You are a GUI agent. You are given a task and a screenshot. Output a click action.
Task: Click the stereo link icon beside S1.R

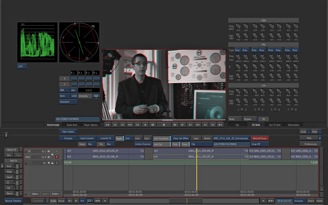[28, 157]
